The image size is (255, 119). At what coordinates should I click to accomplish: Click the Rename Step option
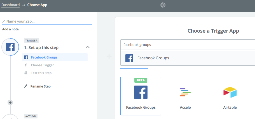pyautogui.click(x=41, y=86)
